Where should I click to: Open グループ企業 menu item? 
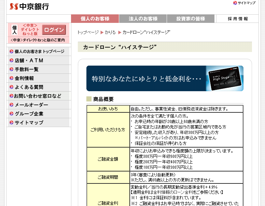point(29,113)
